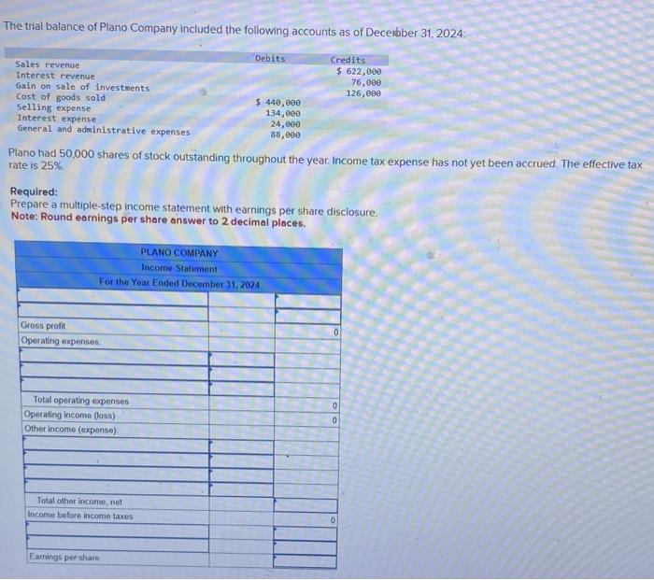This screenshot has width=654, height=580.
Task: Click the $ 622,000 credit amount
Action: click(359, 71)
